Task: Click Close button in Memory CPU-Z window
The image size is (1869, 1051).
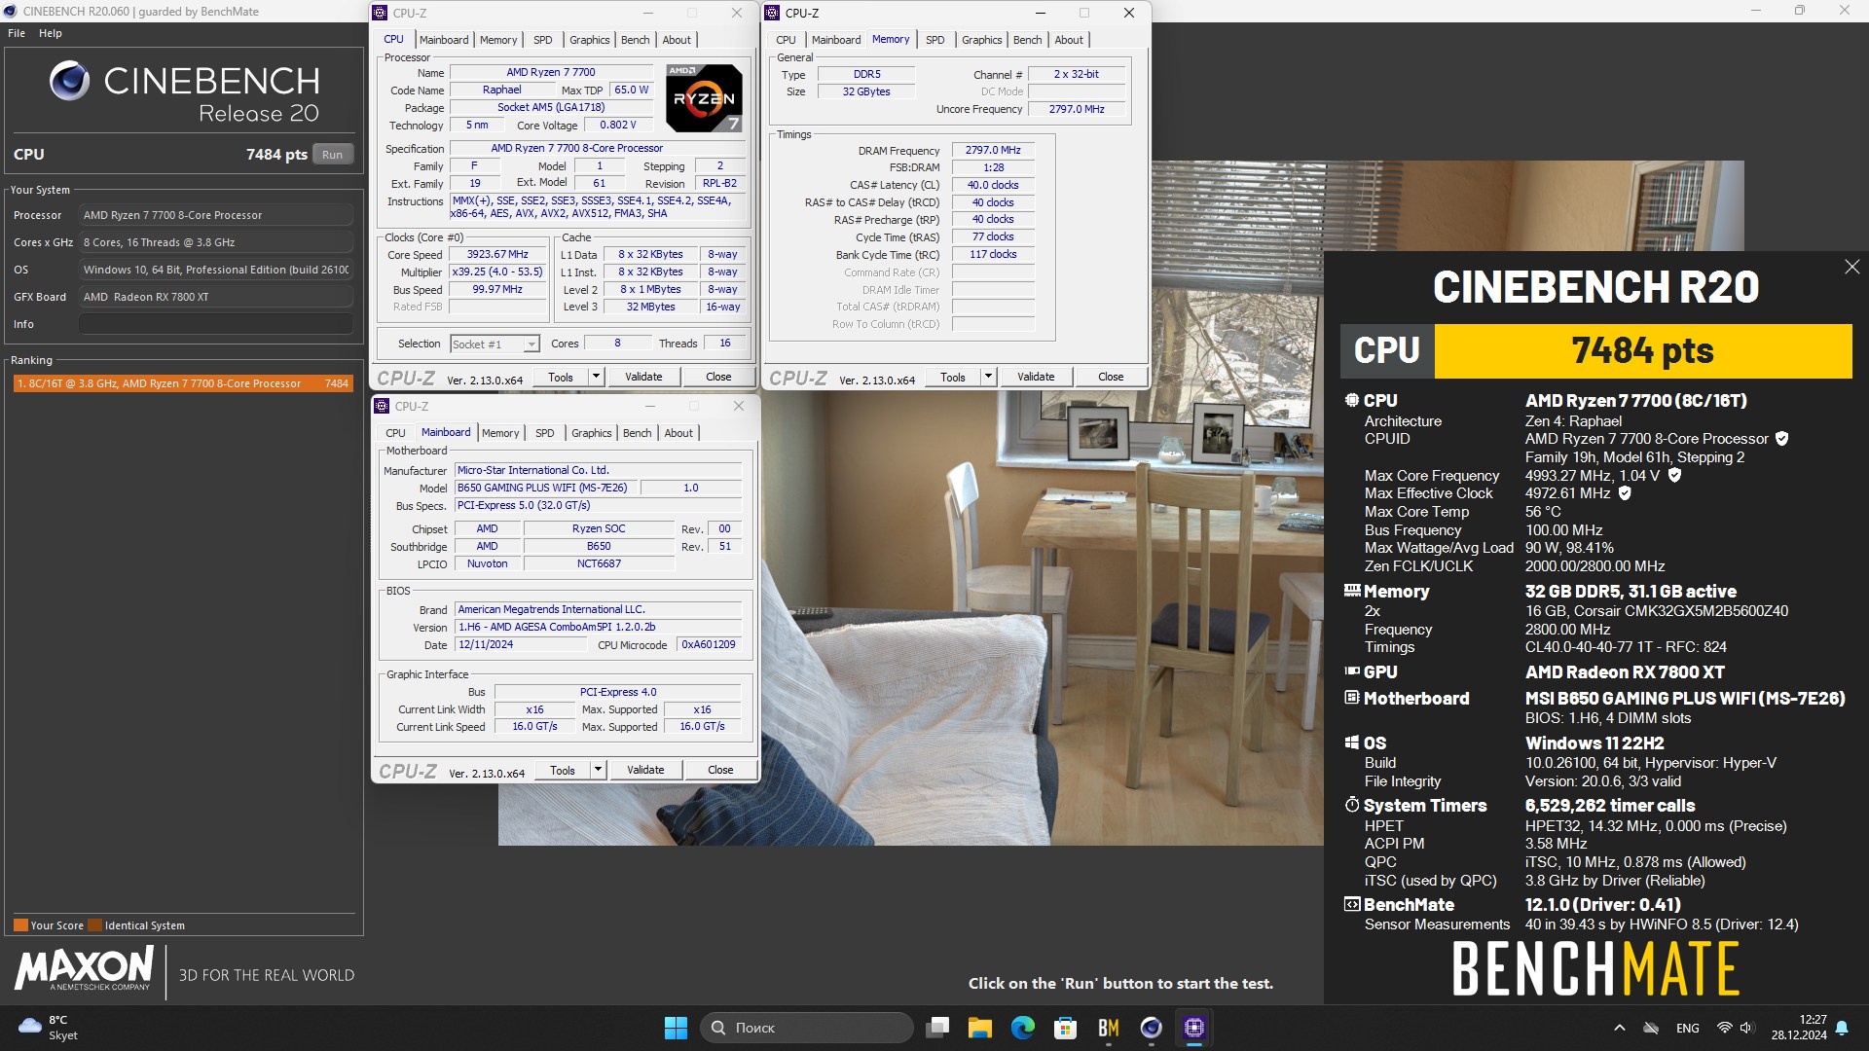Action: (1111, 377)
